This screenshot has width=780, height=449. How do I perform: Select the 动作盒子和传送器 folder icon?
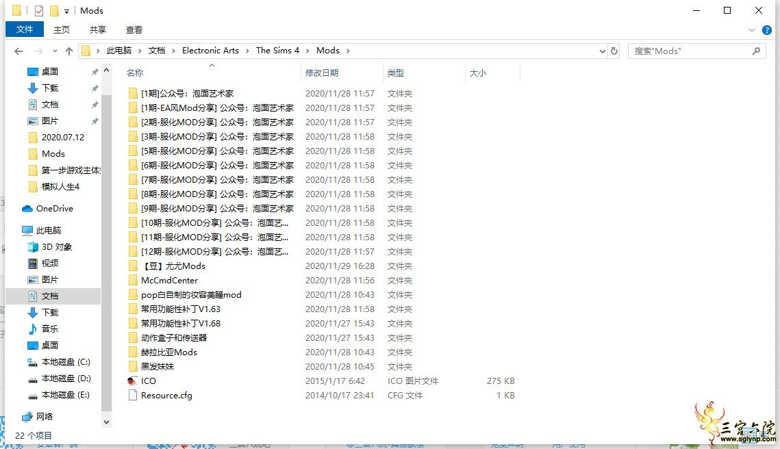[x=133, y=338]
